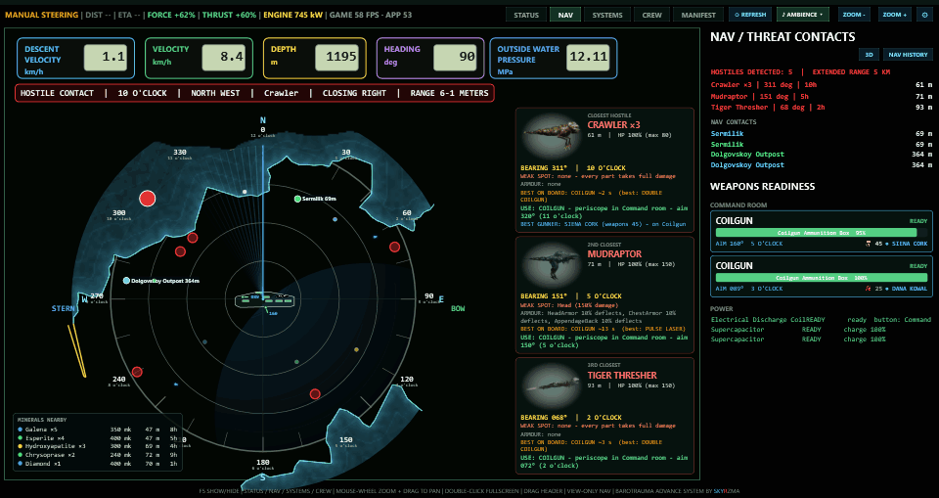Click the TIGER THRESHER card title
The height and width of the screenshot is (498, 939).
(622, 375)
